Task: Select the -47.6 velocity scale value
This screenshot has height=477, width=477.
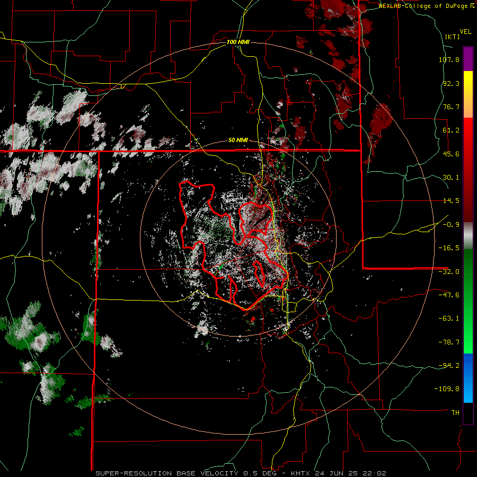Action: [x=449, y=295]
